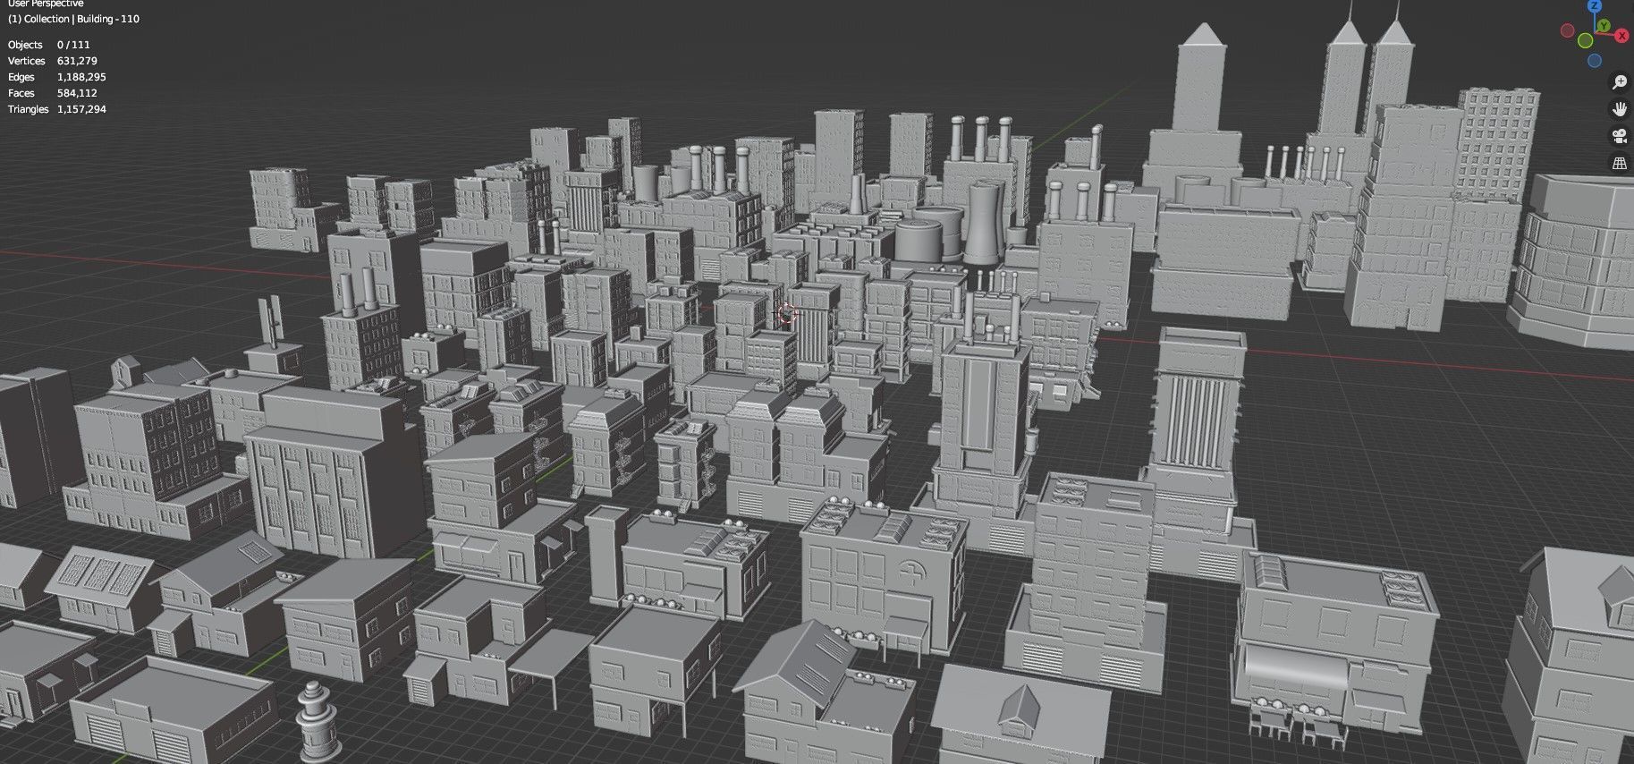The height and width of the screenshot is (764, 1634).
Task: Click the Objects count 0 / 111
Action: coord(73,45)
